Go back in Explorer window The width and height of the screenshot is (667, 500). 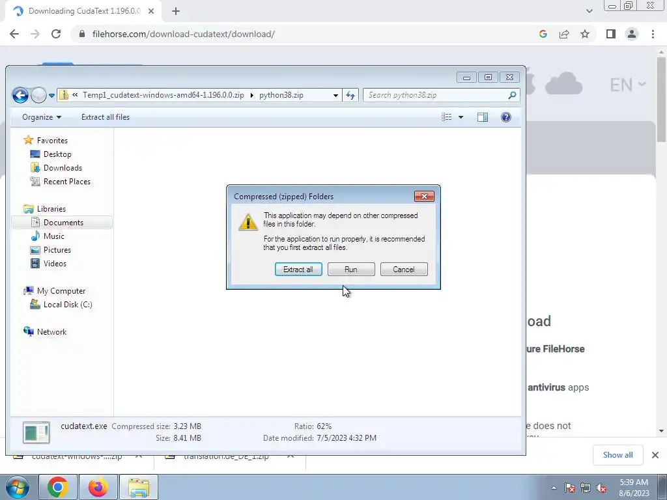click(20, 95)
